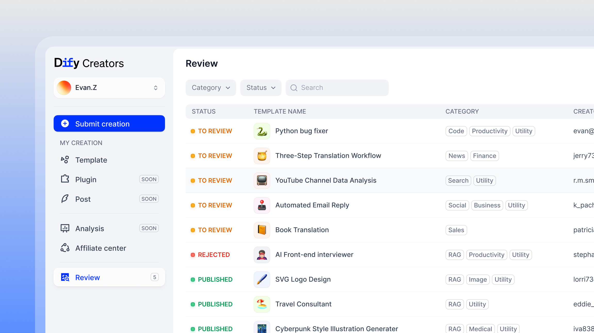Viewport: 594px width, 333px height.
Task: Click the honey pot template icon
Action: (x=262, y=156)
